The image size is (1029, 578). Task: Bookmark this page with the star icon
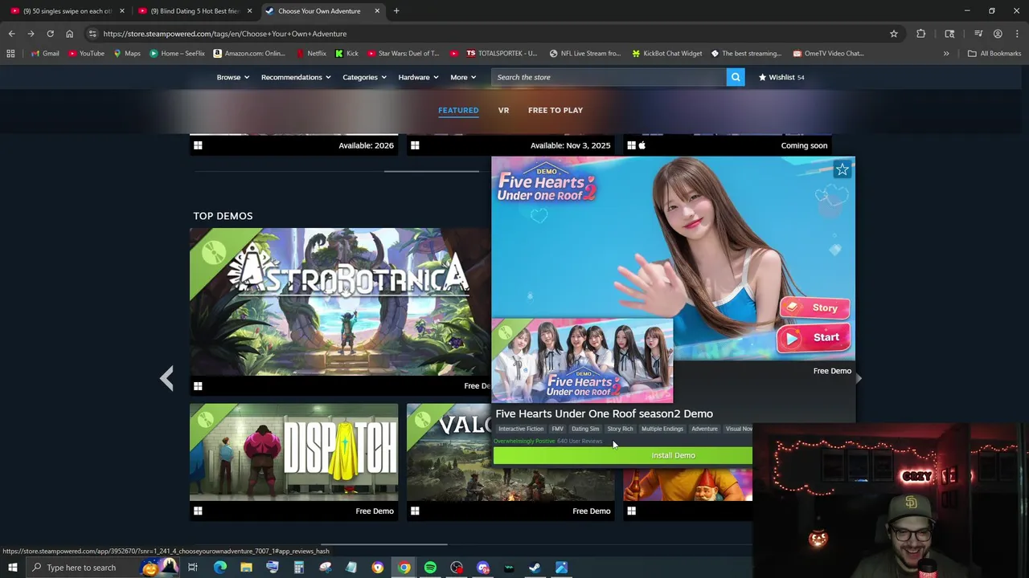(893, 34)
